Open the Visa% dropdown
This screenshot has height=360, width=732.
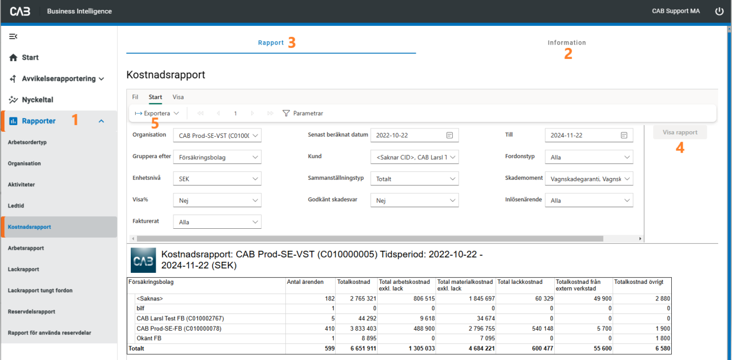[x=218, y=200]
